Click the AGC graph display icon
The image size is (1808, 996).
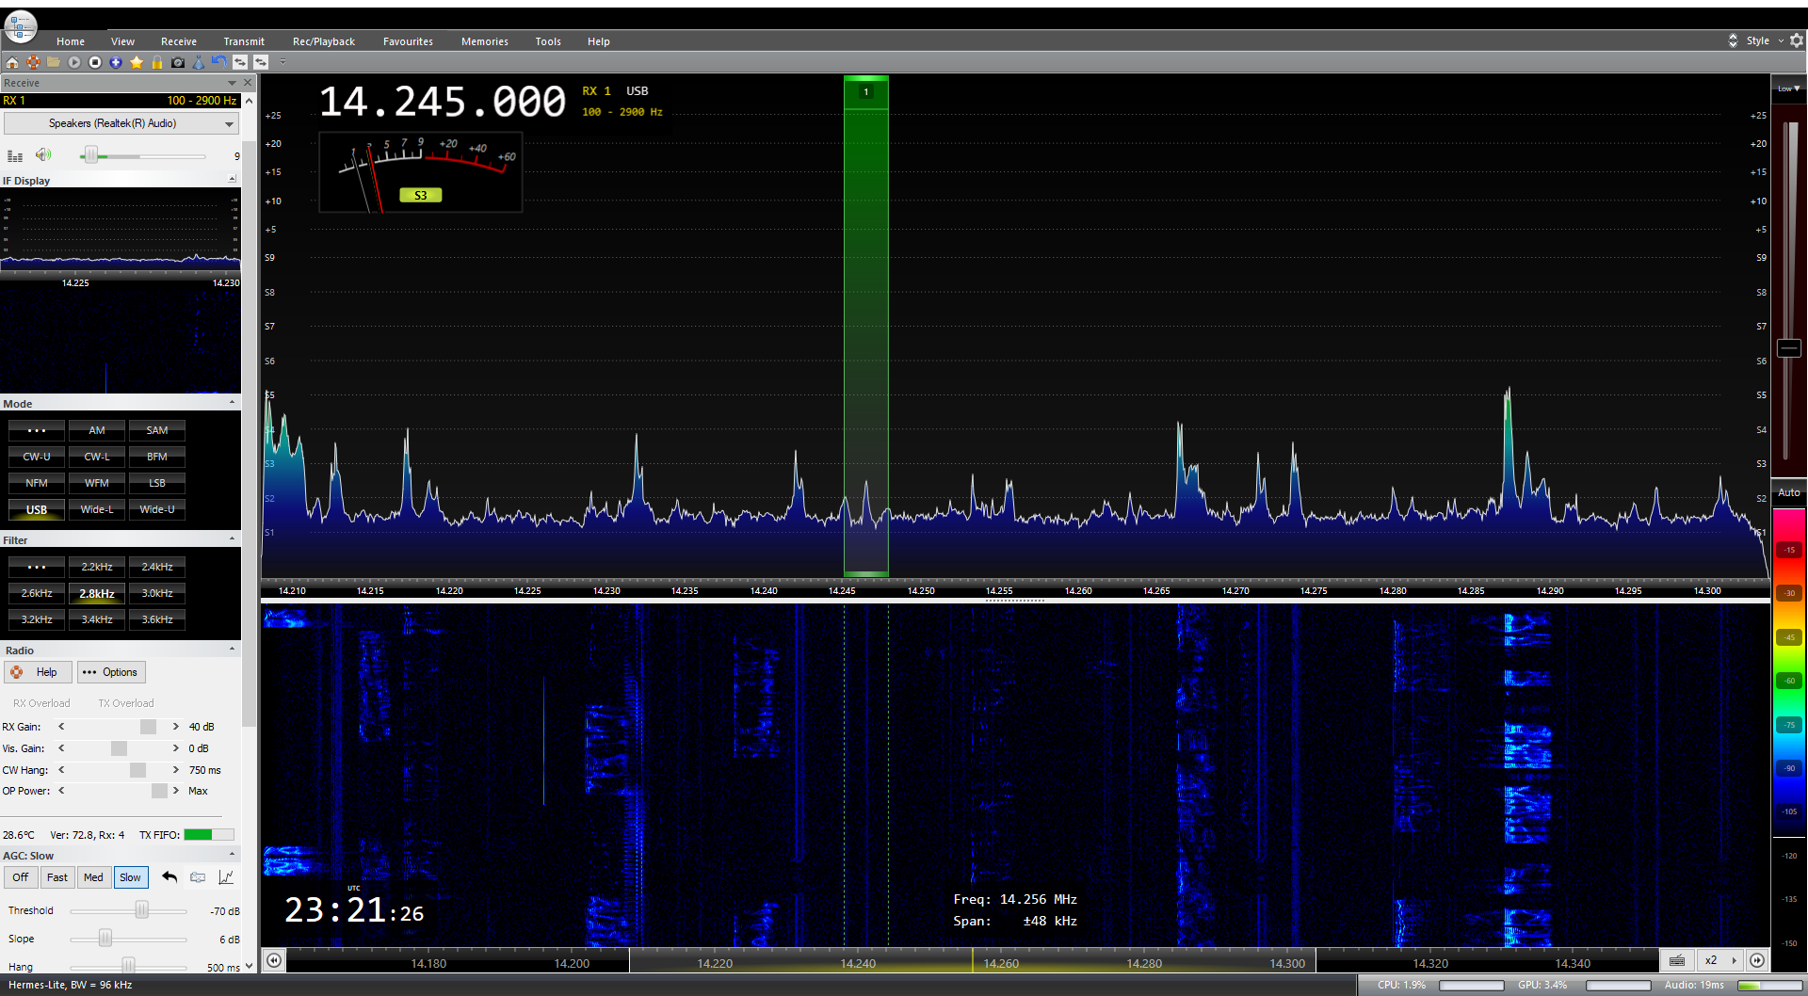click(226, 877)
